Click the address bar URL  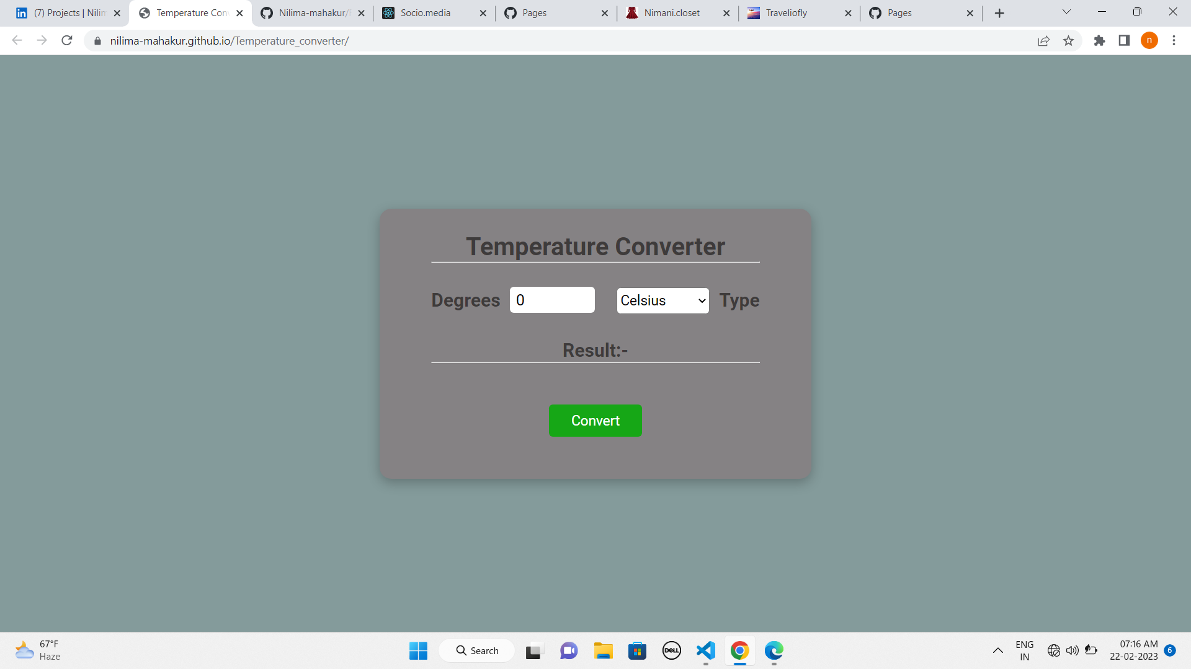pos(230,41)
